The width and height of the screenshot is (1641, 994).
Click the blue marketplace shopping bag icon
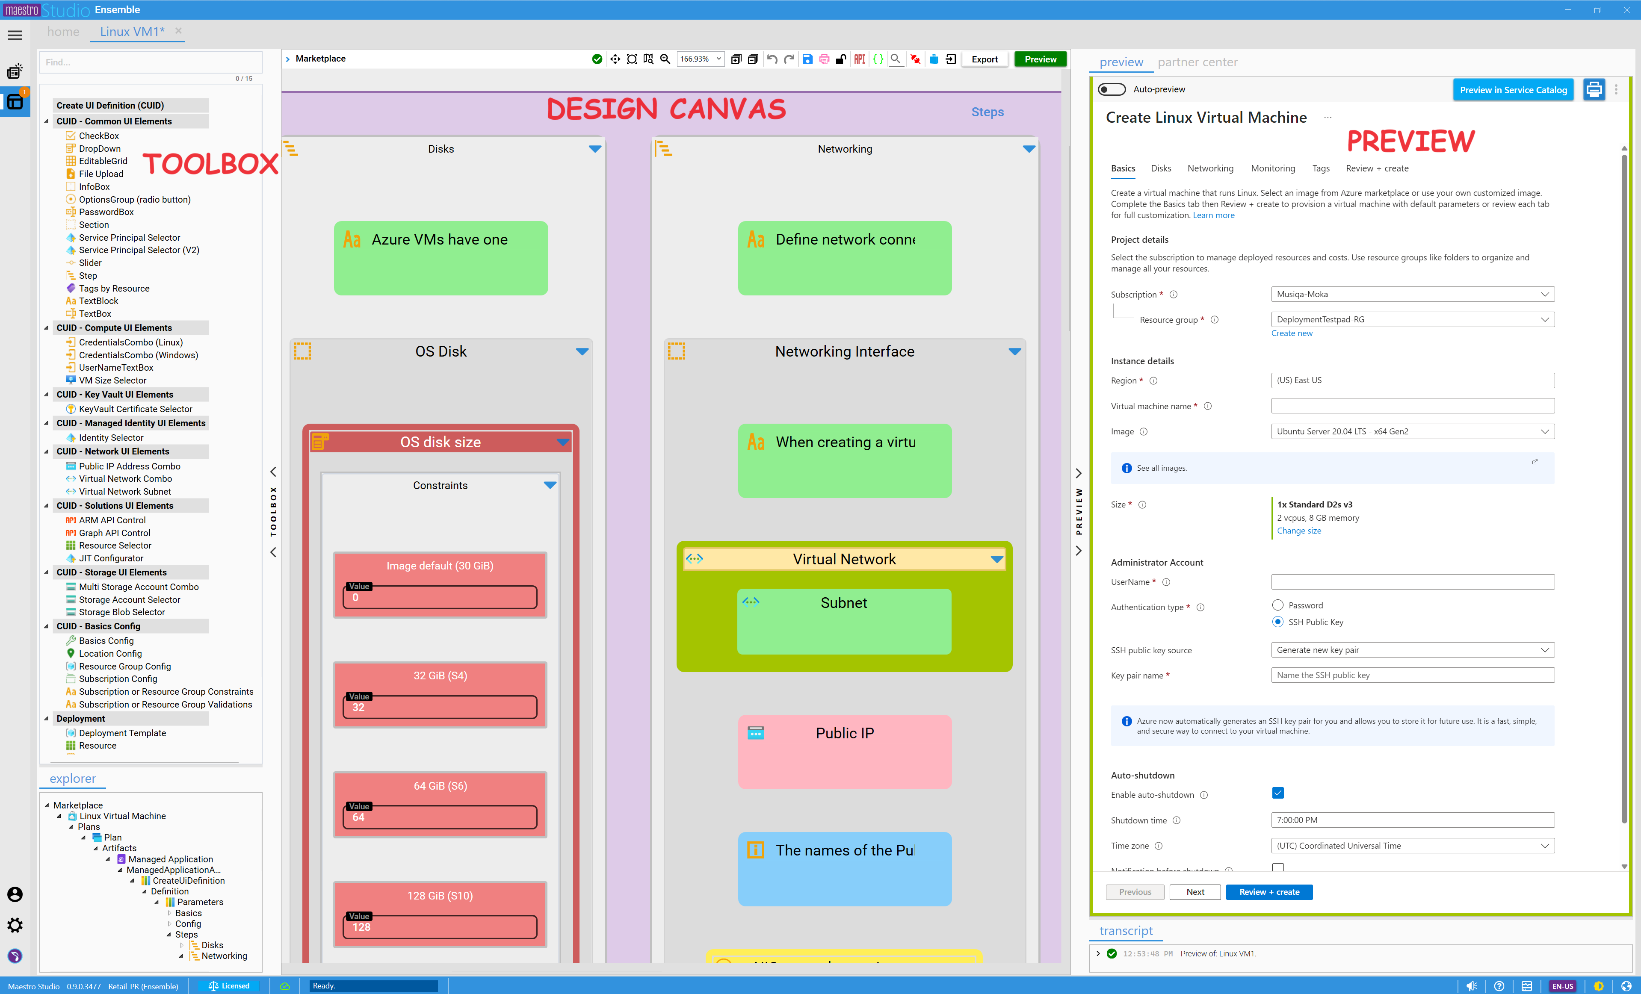coord(934,59)
